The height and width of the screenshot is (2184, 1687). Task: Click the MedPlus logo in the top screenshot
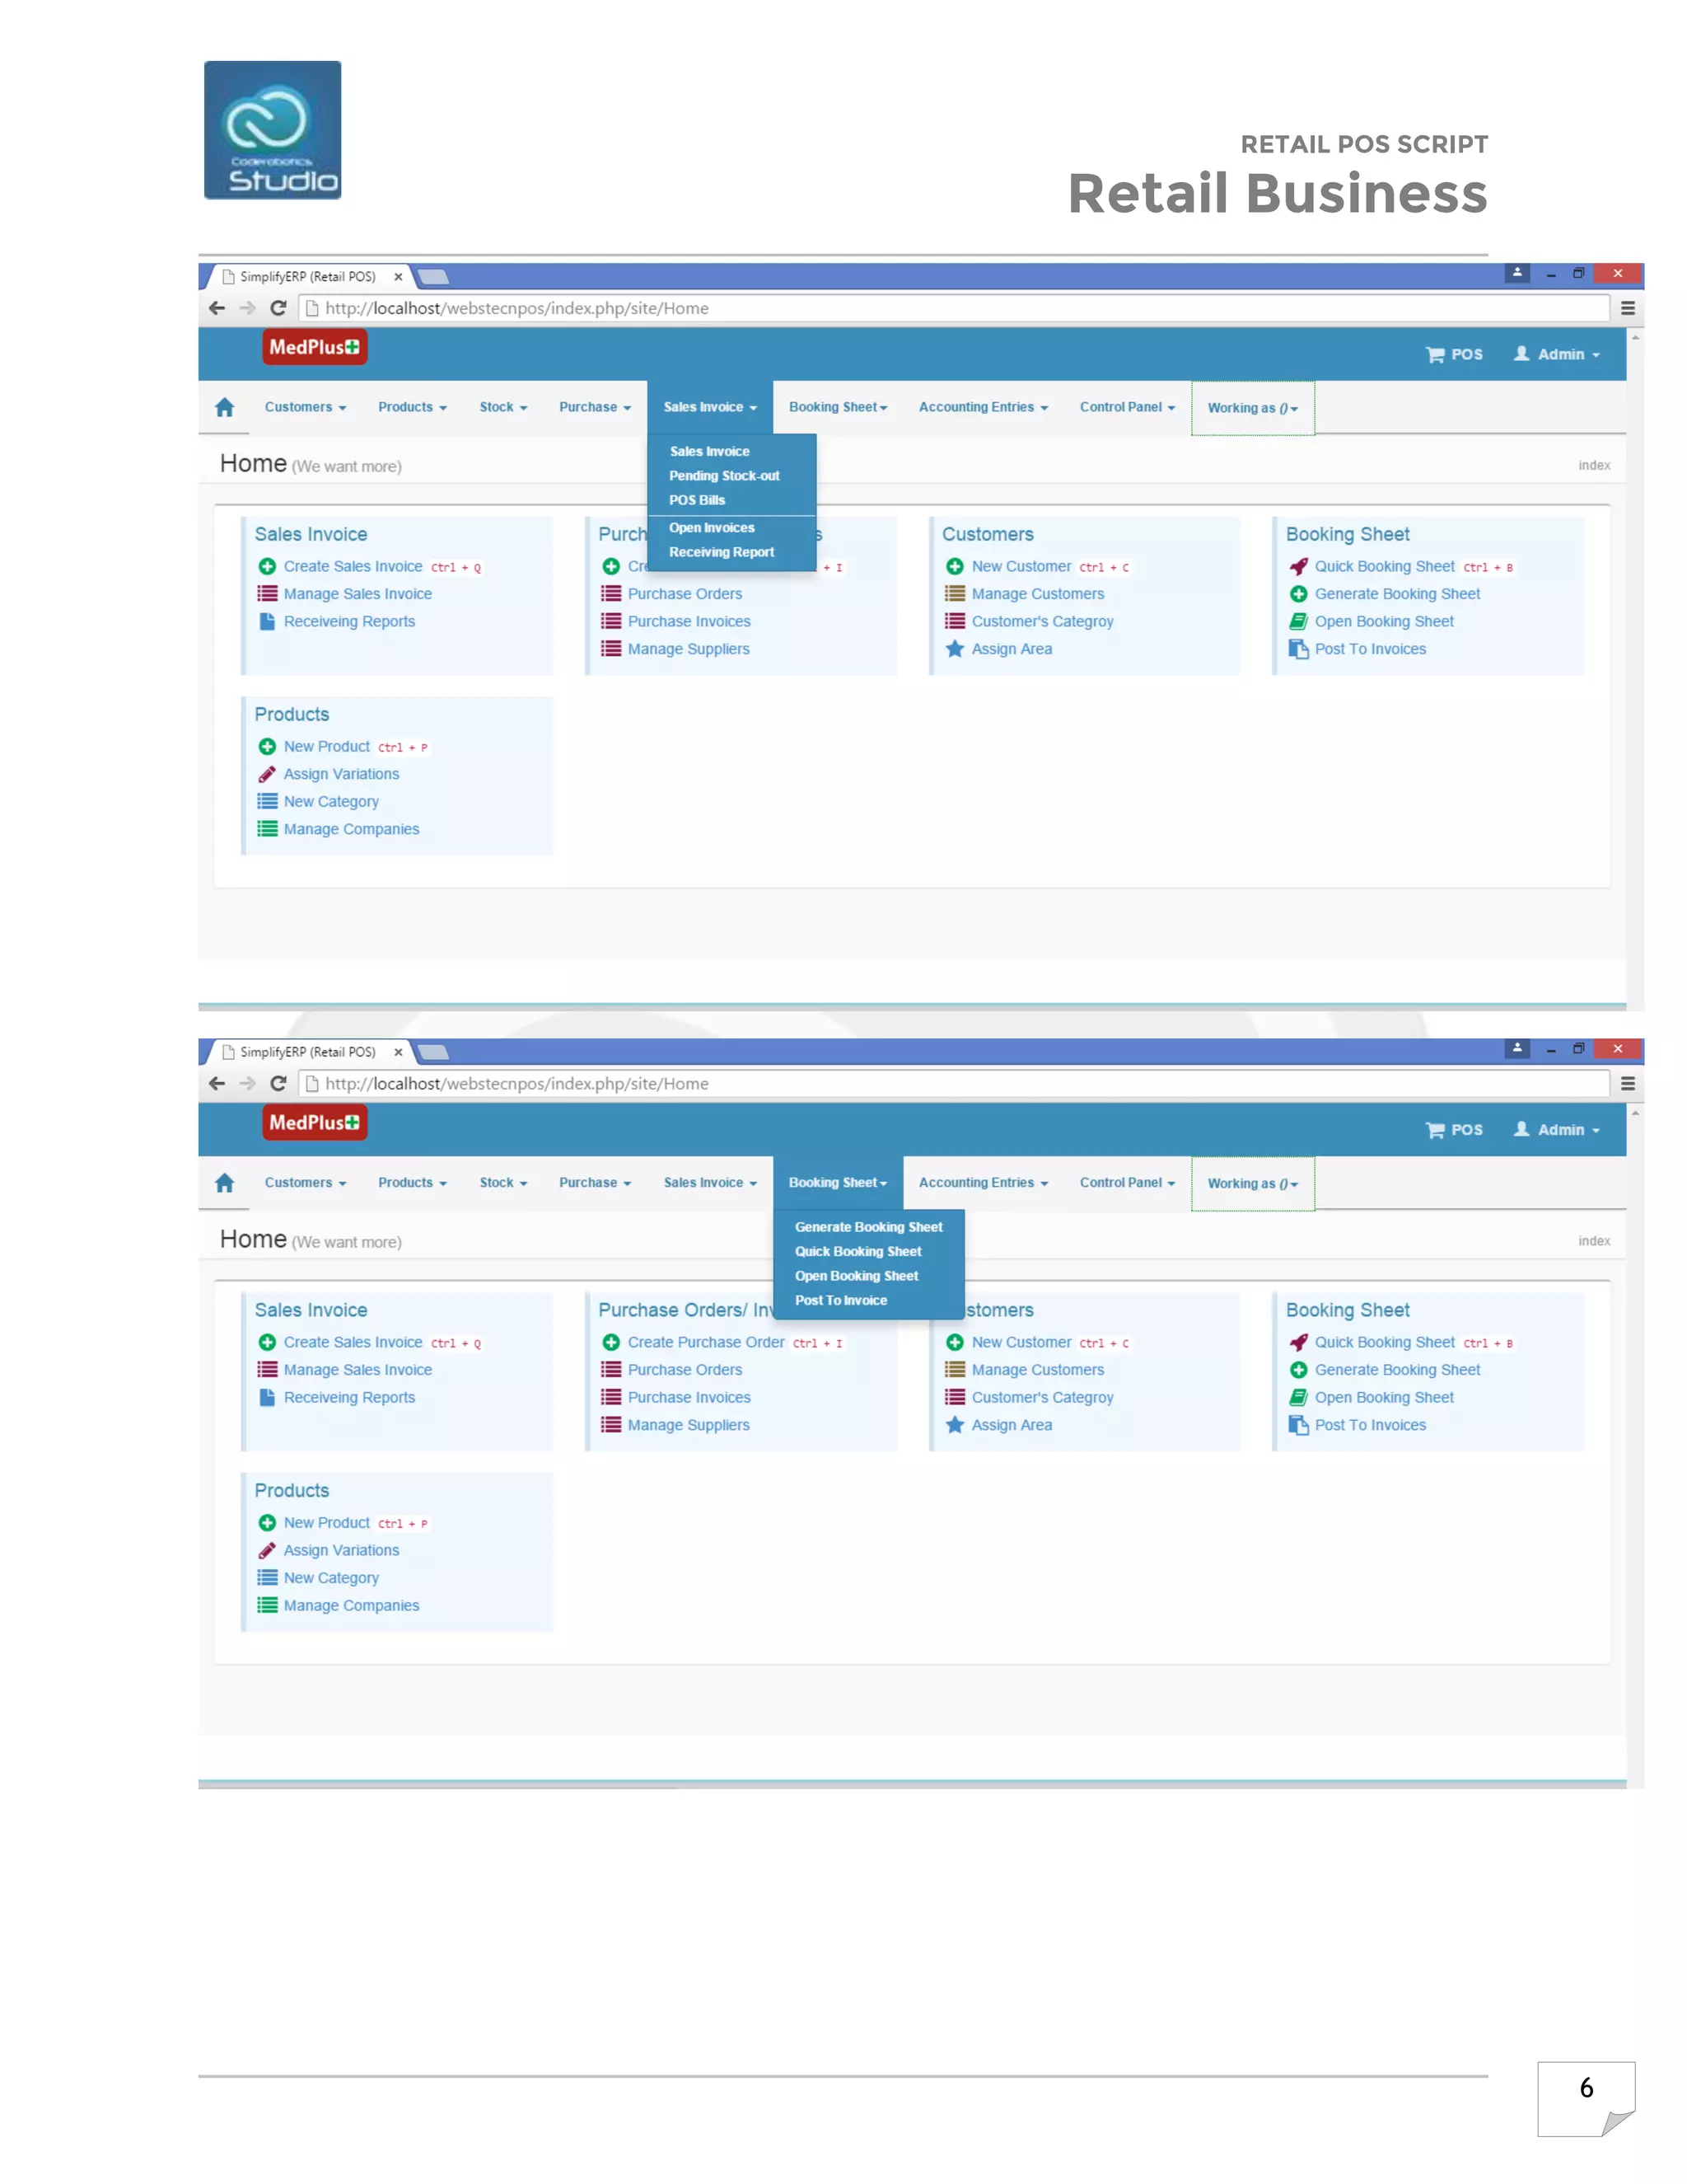(315, 347)
